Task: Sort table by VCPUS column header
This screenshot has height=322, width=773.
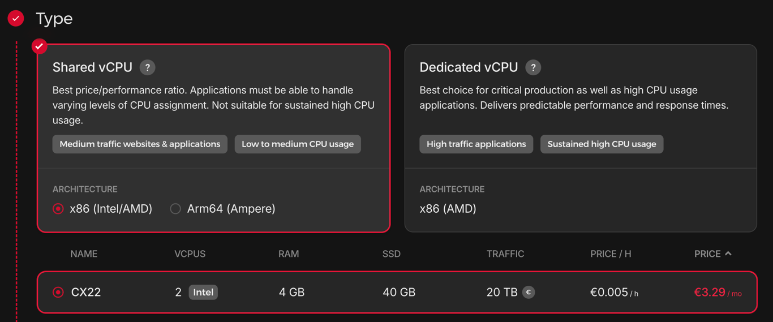Action: click(x=190, y=254)
